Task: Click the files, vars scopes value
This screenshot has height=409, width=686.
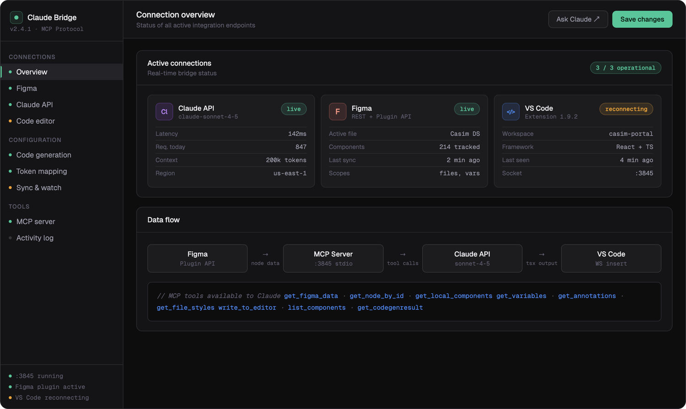Action: pyautogui.click(x=460, y=174)
